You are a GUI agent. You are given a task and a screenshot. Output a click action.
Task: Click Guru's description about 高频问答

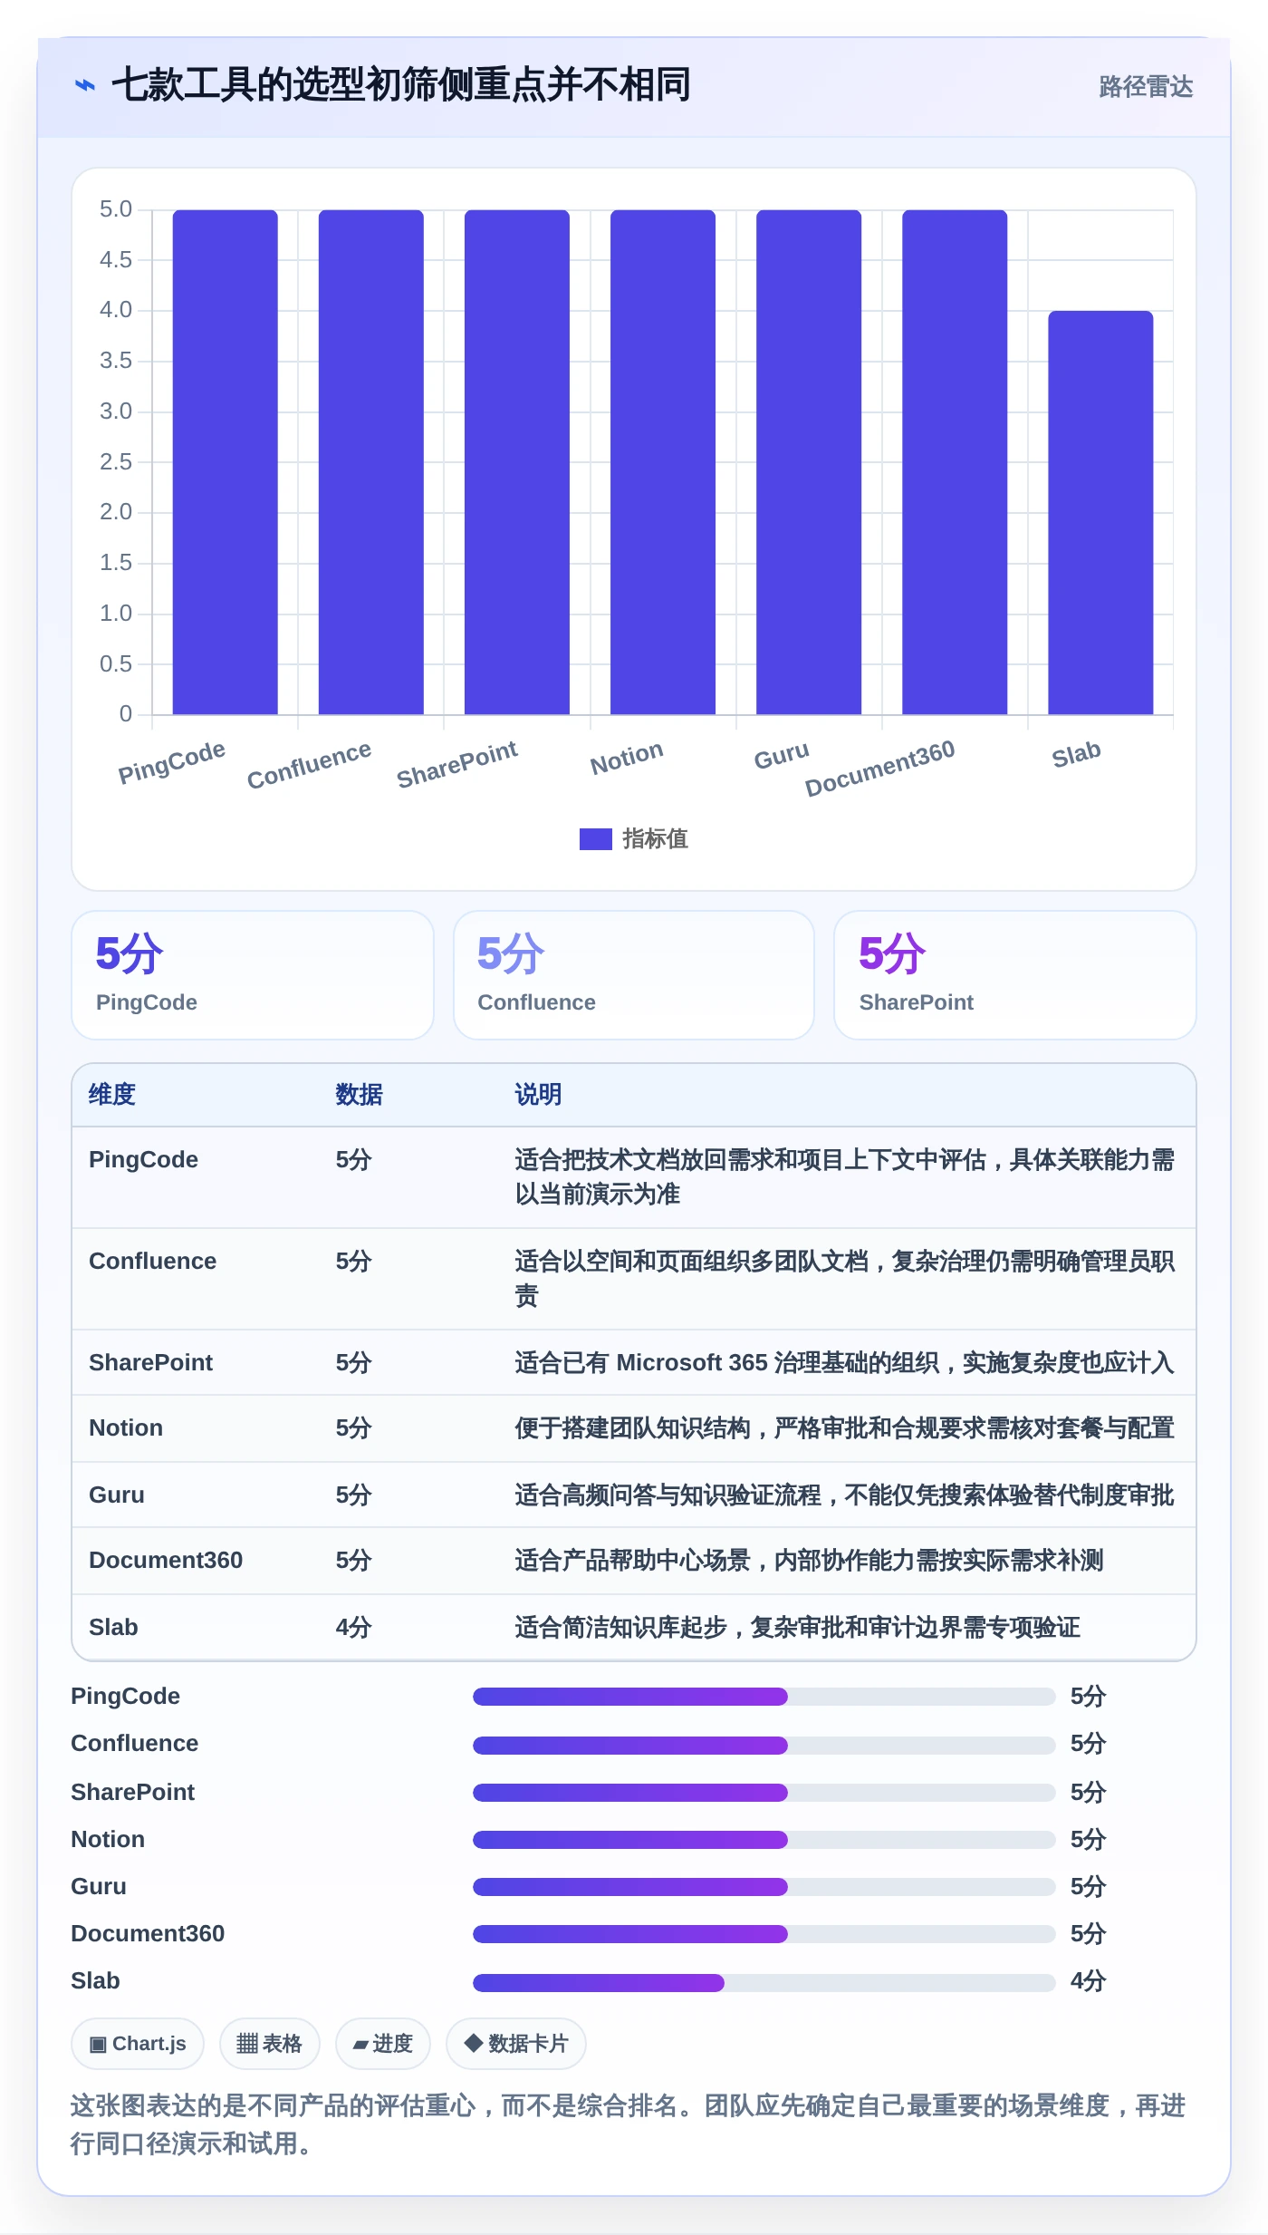(844, 1495)
